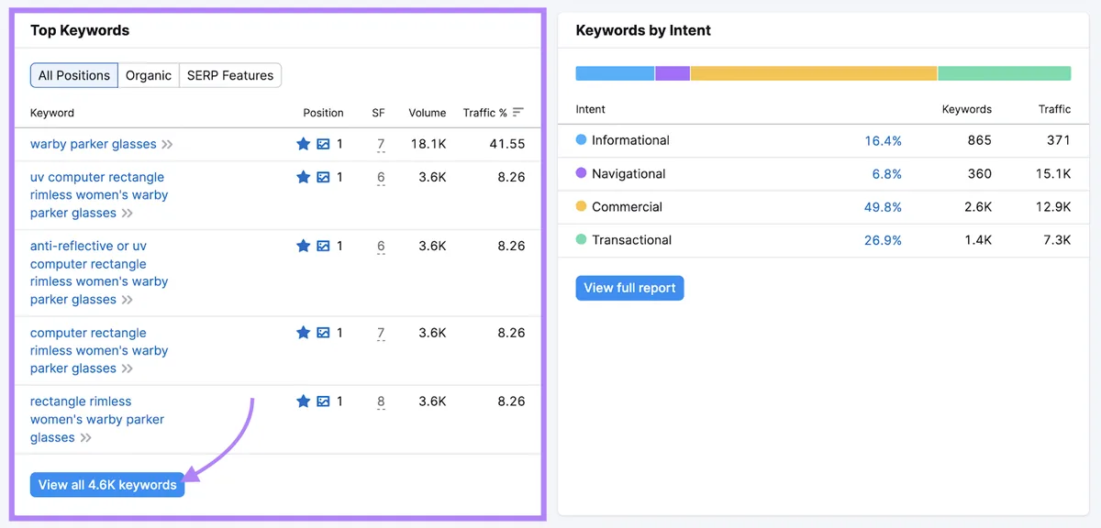Expand chevrons after rectangle rimless women's keyword
This screenshot has width=1101, height=528.
pos(86,438)
